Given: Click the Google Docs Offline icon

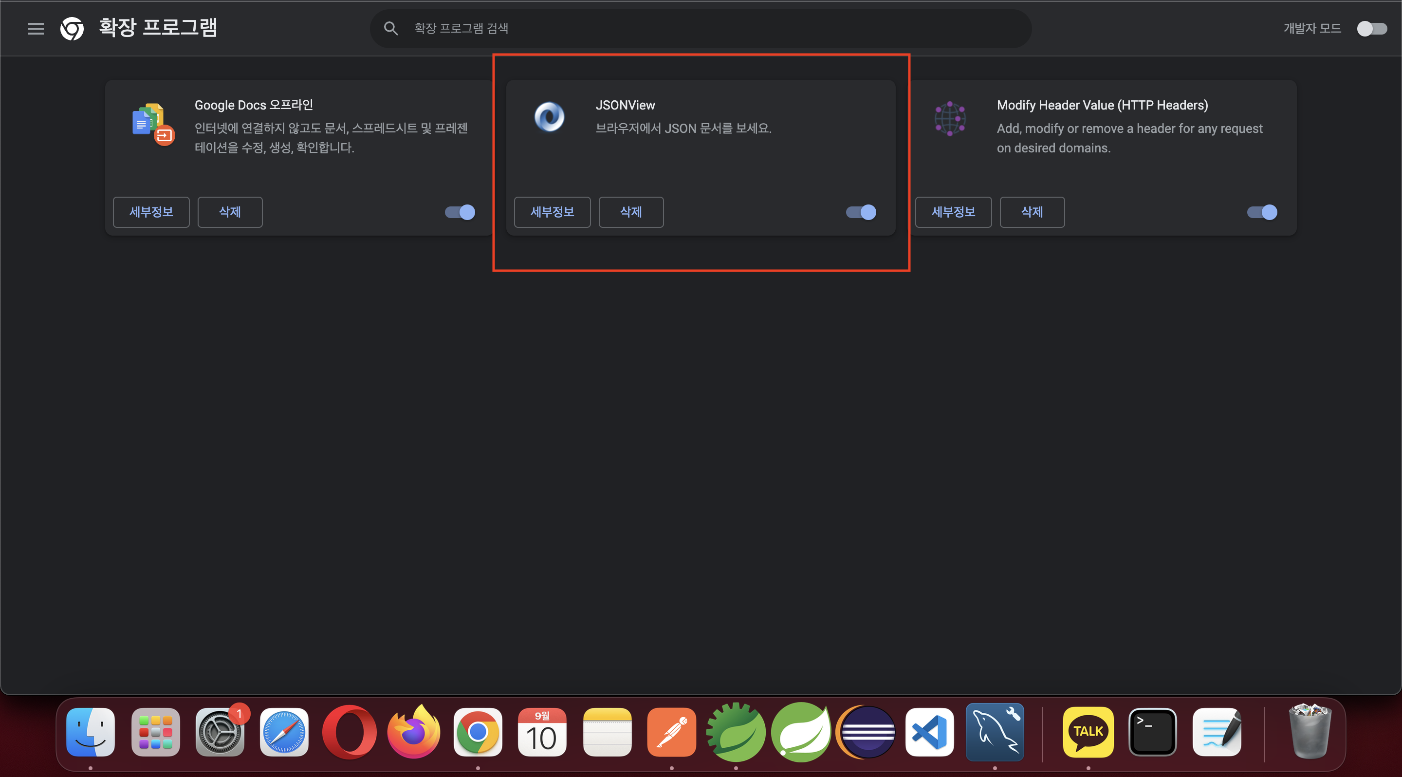Looking at the screenshot, I should coord(153,124).
